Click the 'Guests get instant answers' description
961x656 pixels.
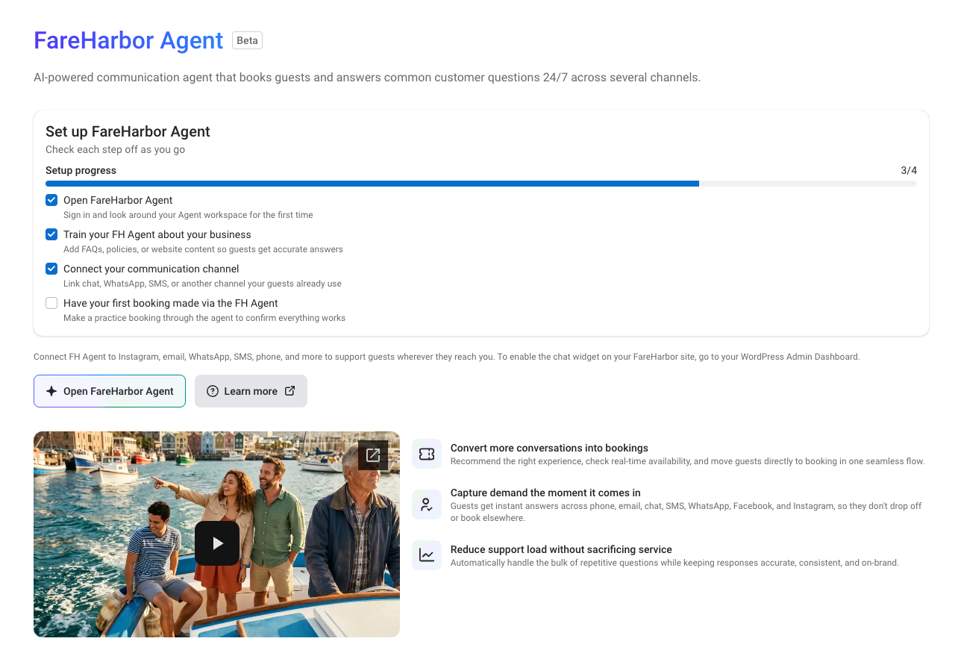[x=686, y=512]
